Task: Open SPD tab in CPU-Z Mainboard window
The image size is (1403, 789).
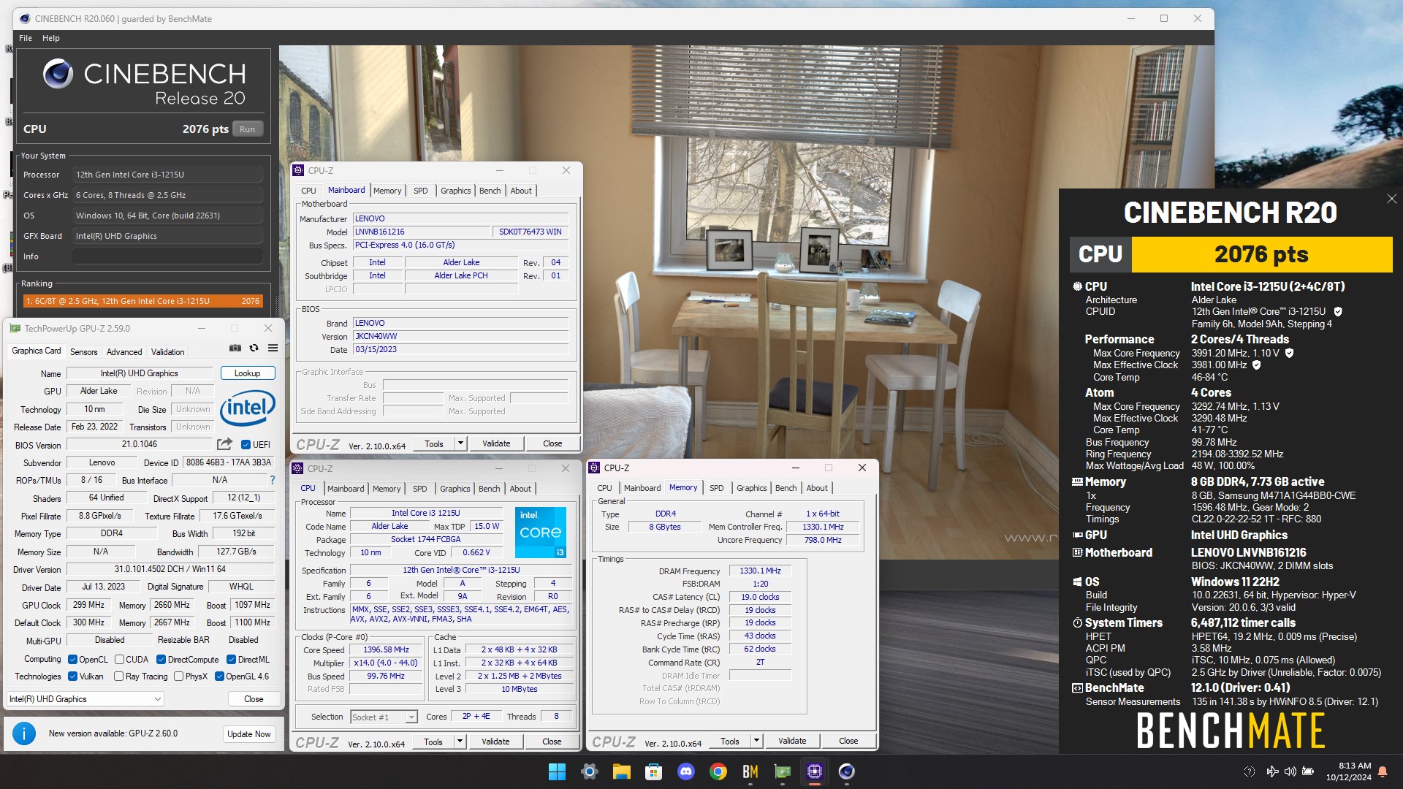Action: coord(421,191)
